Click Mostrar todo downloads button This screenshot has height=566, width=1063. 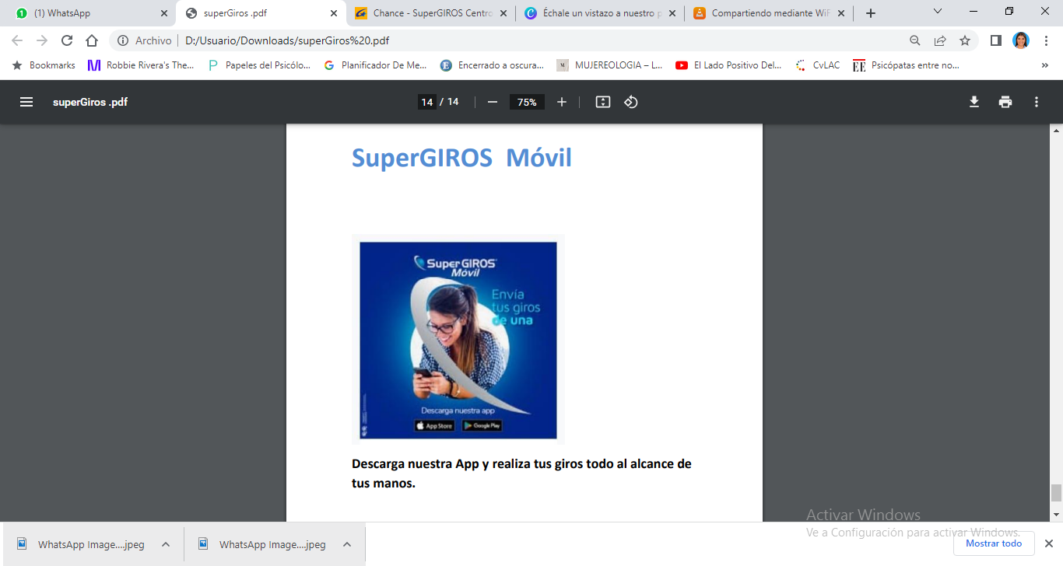994,543
